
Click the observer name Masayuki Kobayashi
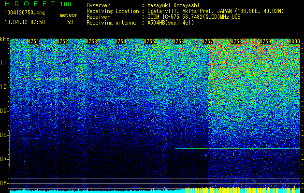(174, 5)
